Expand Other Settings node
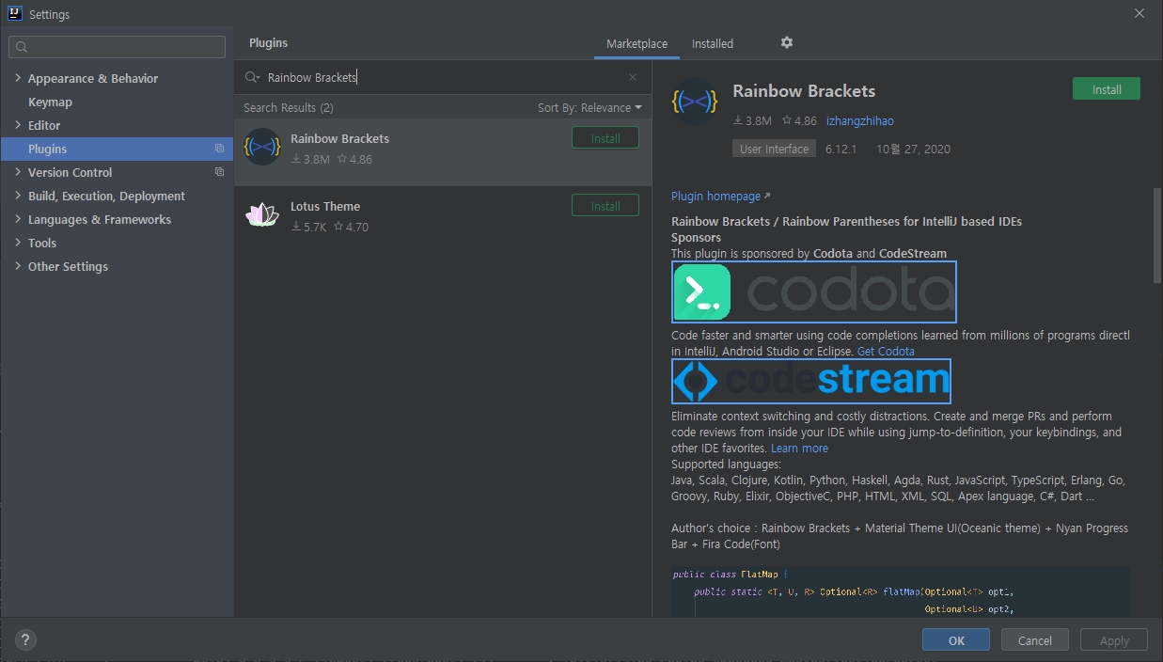This screenshot has height=662, width=1163. pos(18,266)
